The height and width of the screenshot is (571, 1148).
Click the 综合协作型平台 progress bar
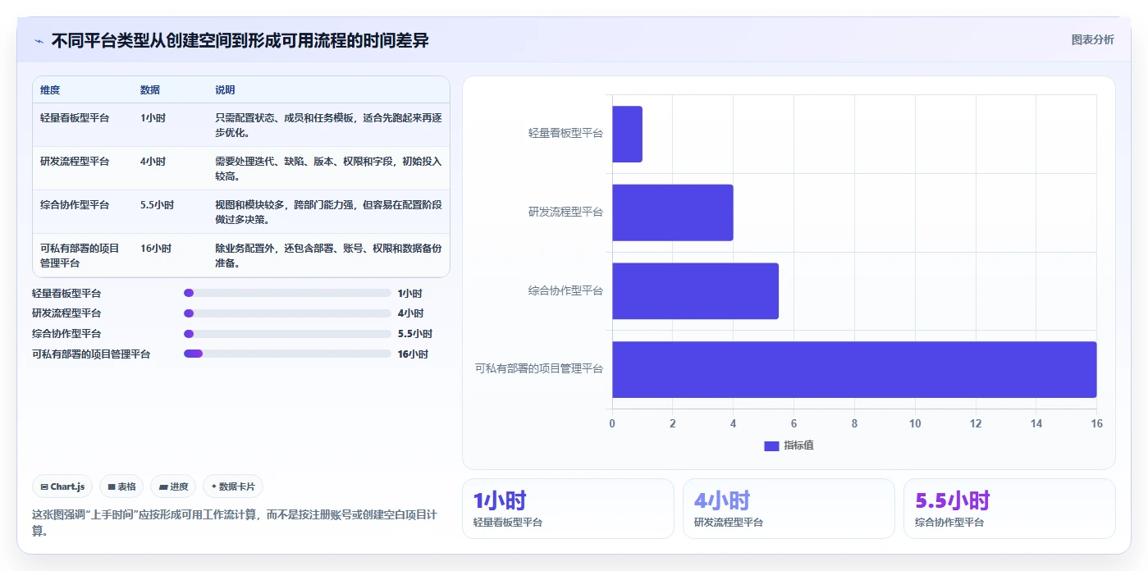point(287,334)
